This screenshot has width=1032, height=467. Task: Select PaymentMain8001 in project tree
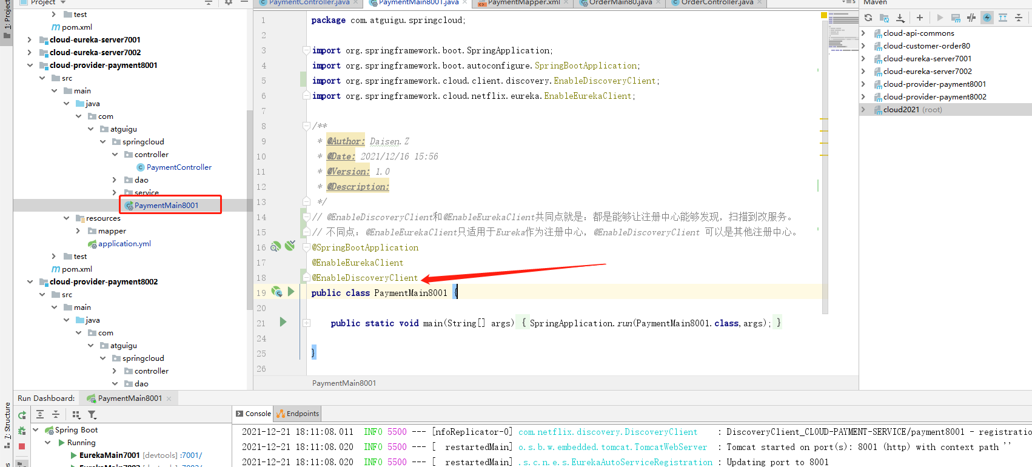[x=166, y=205]
